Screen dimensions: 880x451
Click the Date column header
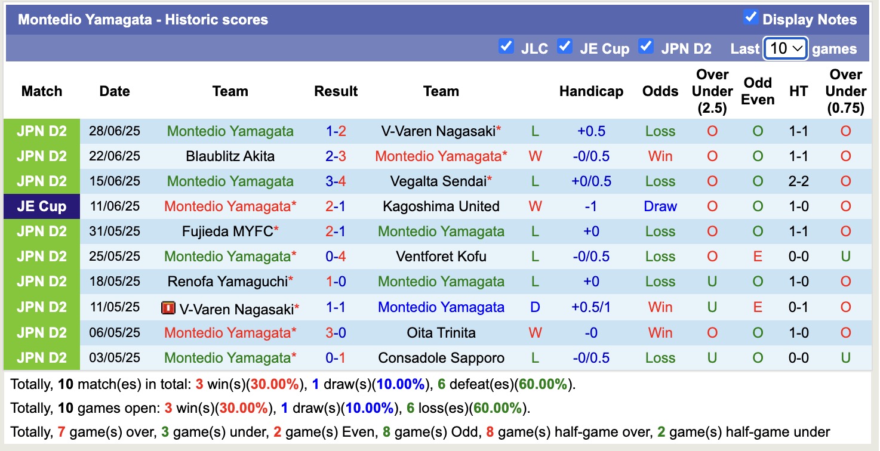click(x=114, y=91)
